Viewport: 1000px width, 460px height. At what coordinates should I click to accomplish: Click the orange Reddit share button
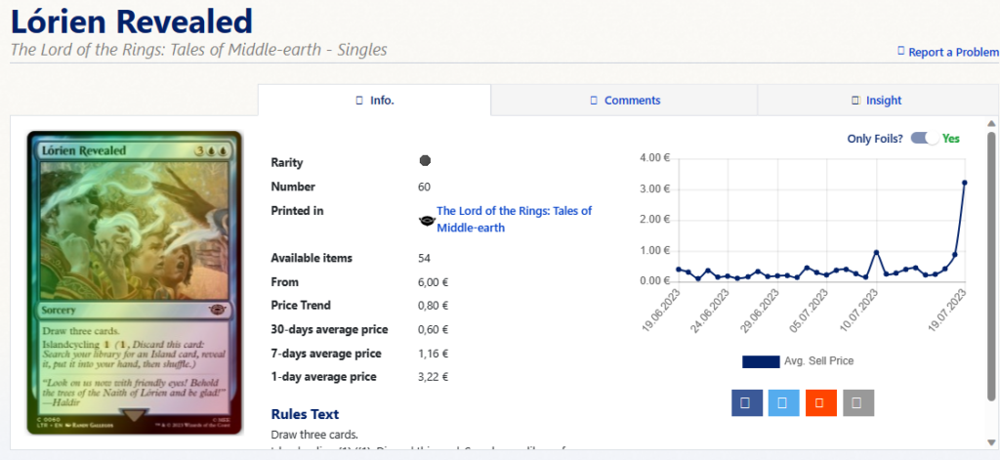coord(821,401)
